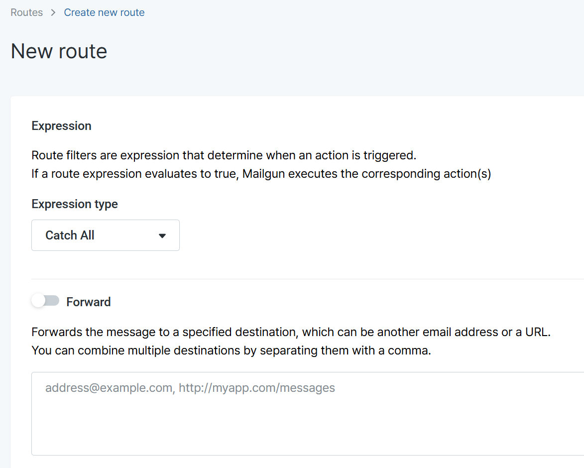
Task: Open the Create new route breadcrumb link
Action: (104, 12)
